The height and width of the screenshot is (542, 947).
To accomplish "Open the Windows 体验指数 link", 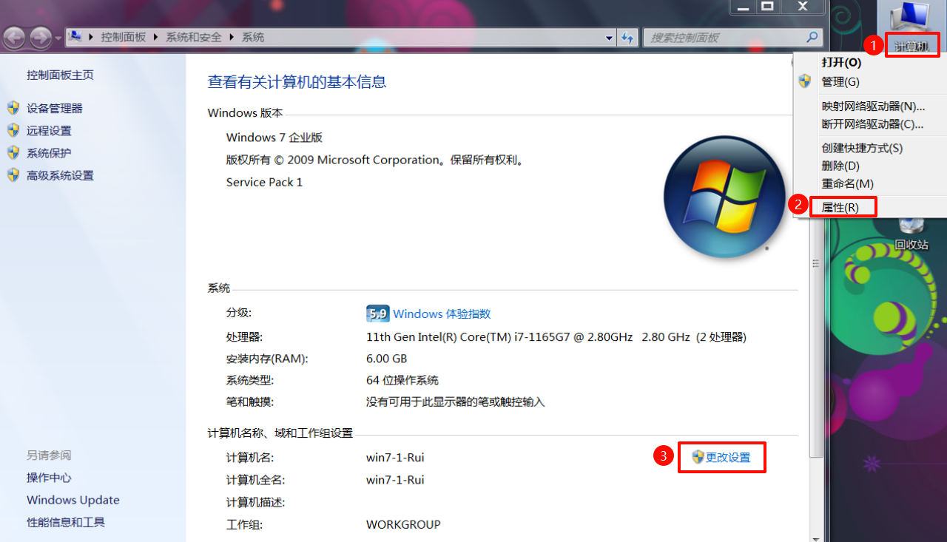I will (442, 314).
